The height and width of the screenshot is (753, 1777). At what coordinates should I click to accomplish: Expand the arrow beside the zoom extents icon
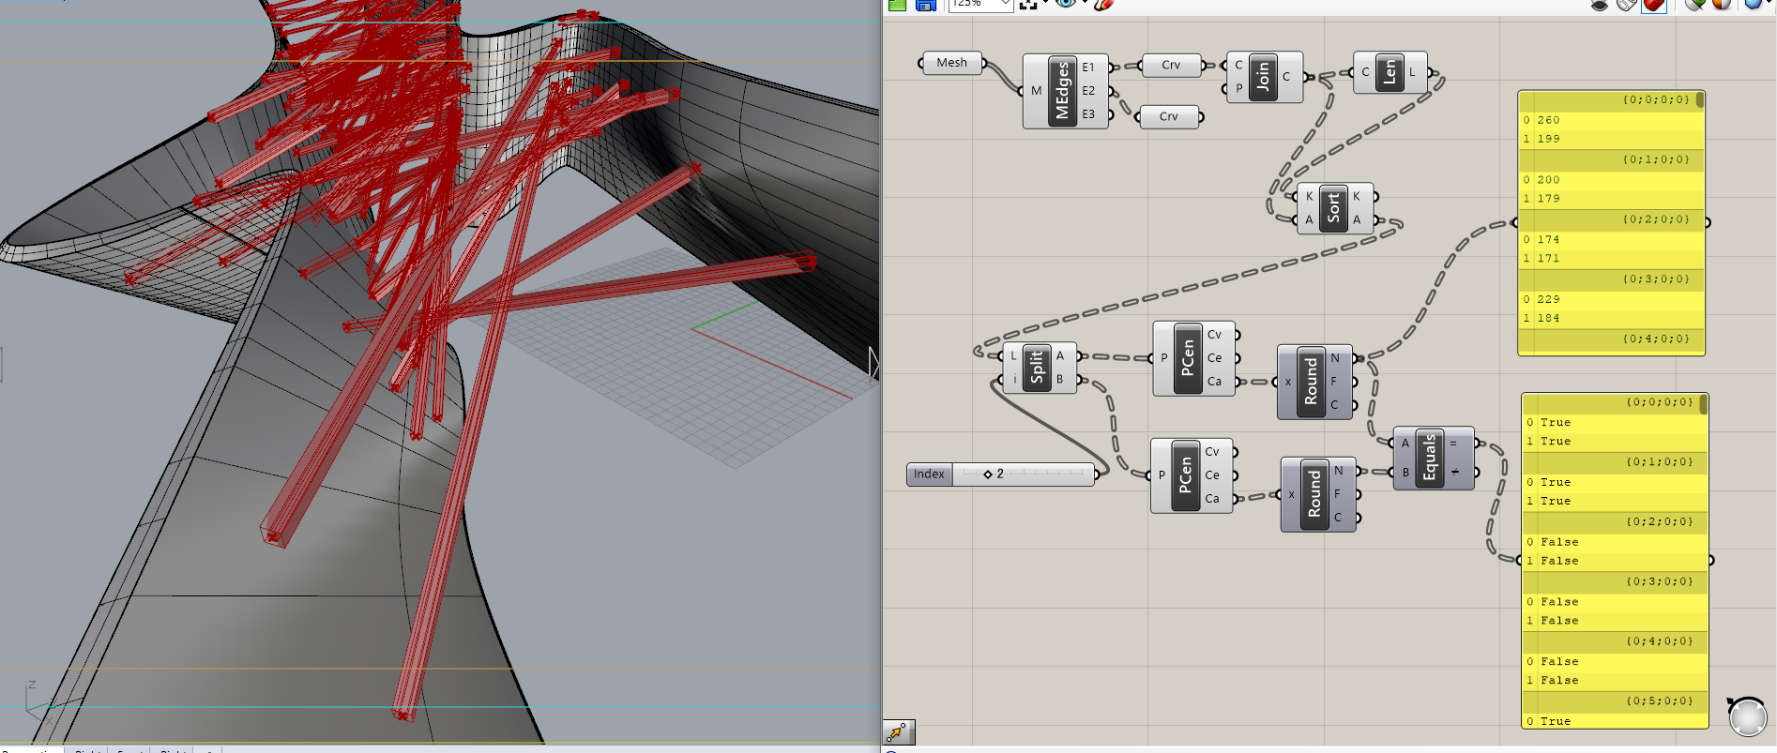point(1045,4)
